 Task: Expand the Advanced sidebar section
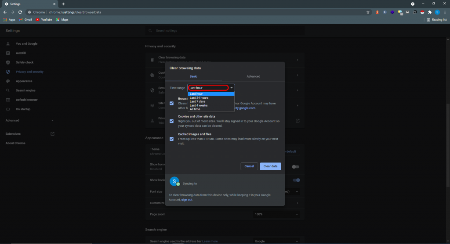(29, 120)
